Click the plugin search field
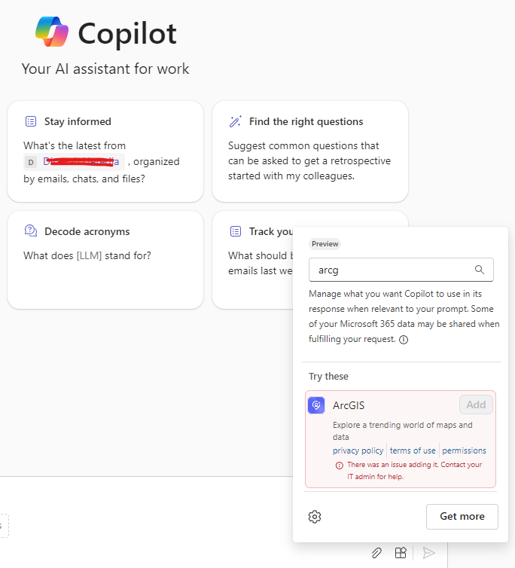The height and width of the screenshot is (568, 515). (392, 270)
